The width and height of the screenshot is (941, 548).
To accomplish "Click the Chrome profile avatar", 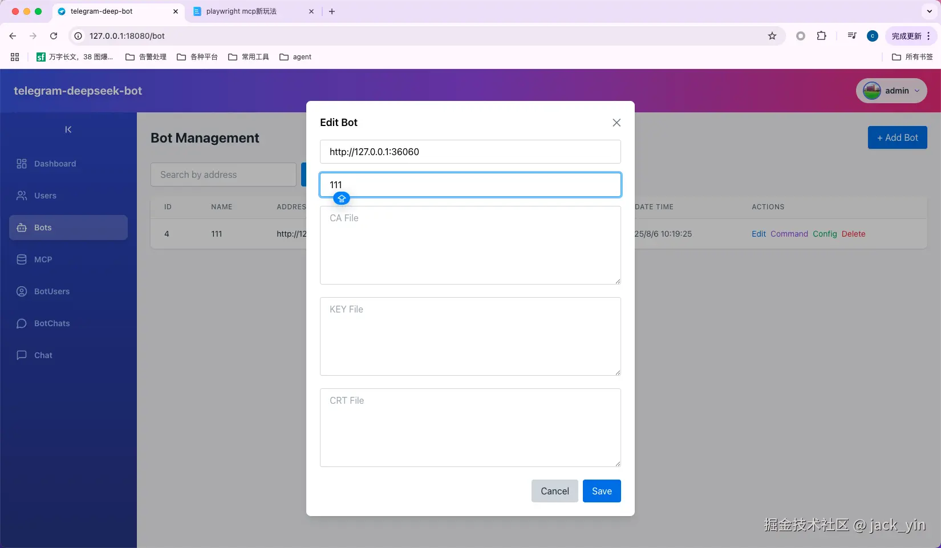I will point(873,36).
